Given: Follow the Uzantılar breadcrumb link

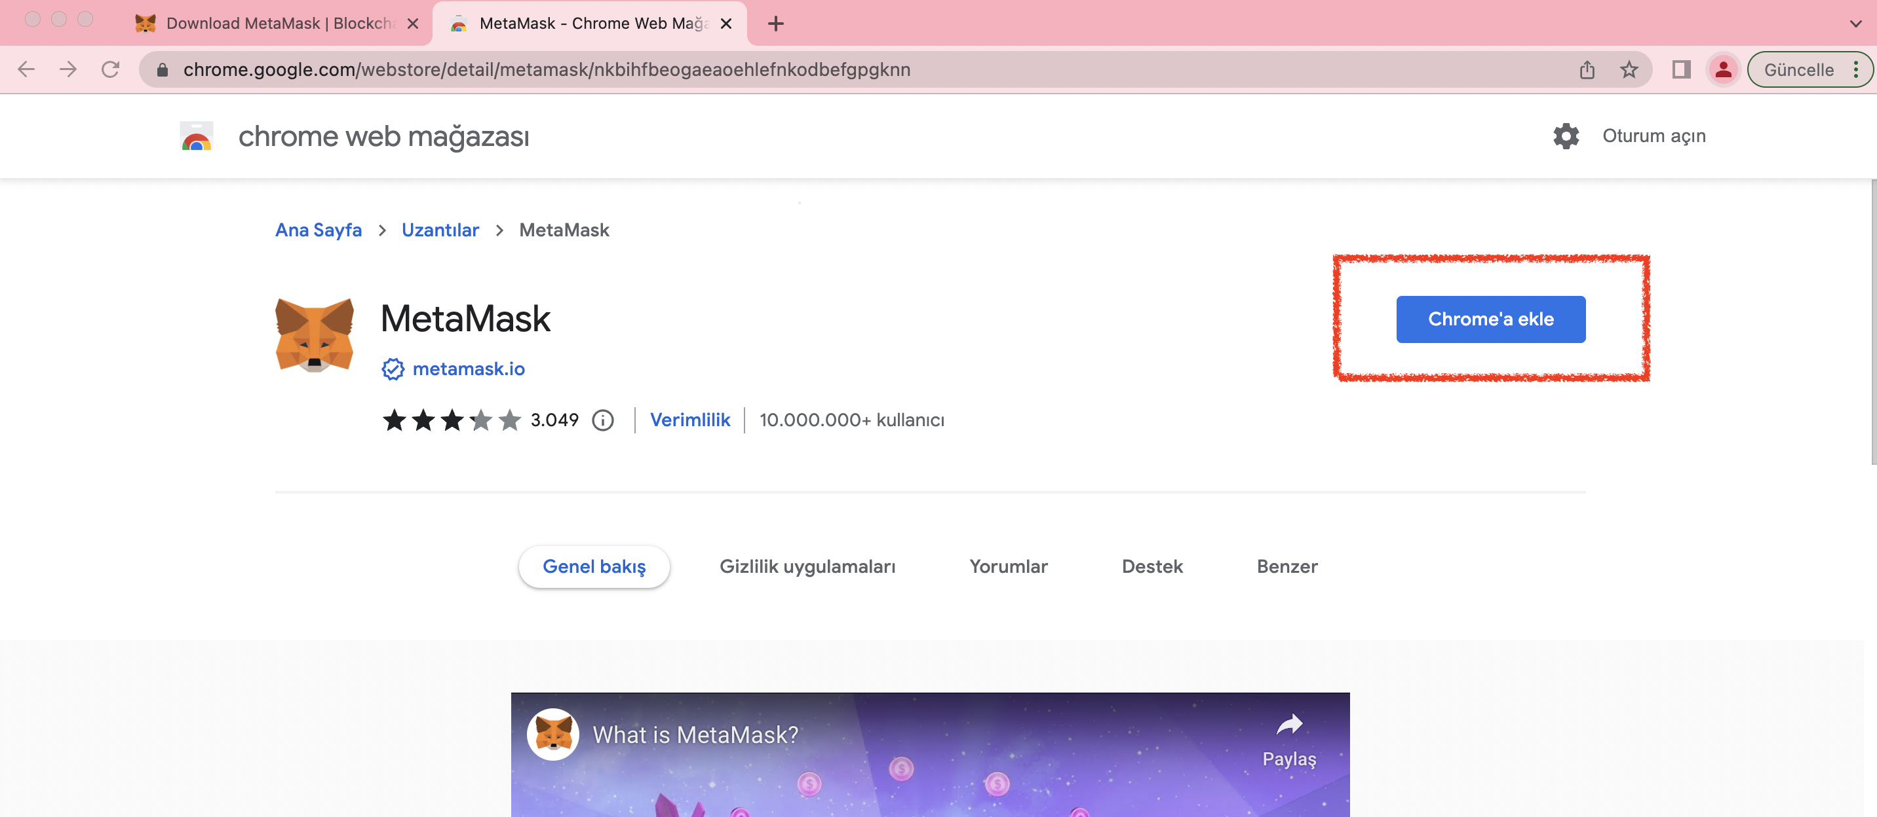Looking at the screenshot, I should pos(440,230).
